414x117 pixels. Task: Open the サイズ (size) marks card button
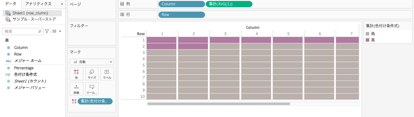click(92, 74)
